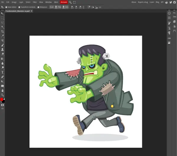177x156 pixels.
Task: Enable the Transform controls checkbox
Action: [x=19, y=7]
